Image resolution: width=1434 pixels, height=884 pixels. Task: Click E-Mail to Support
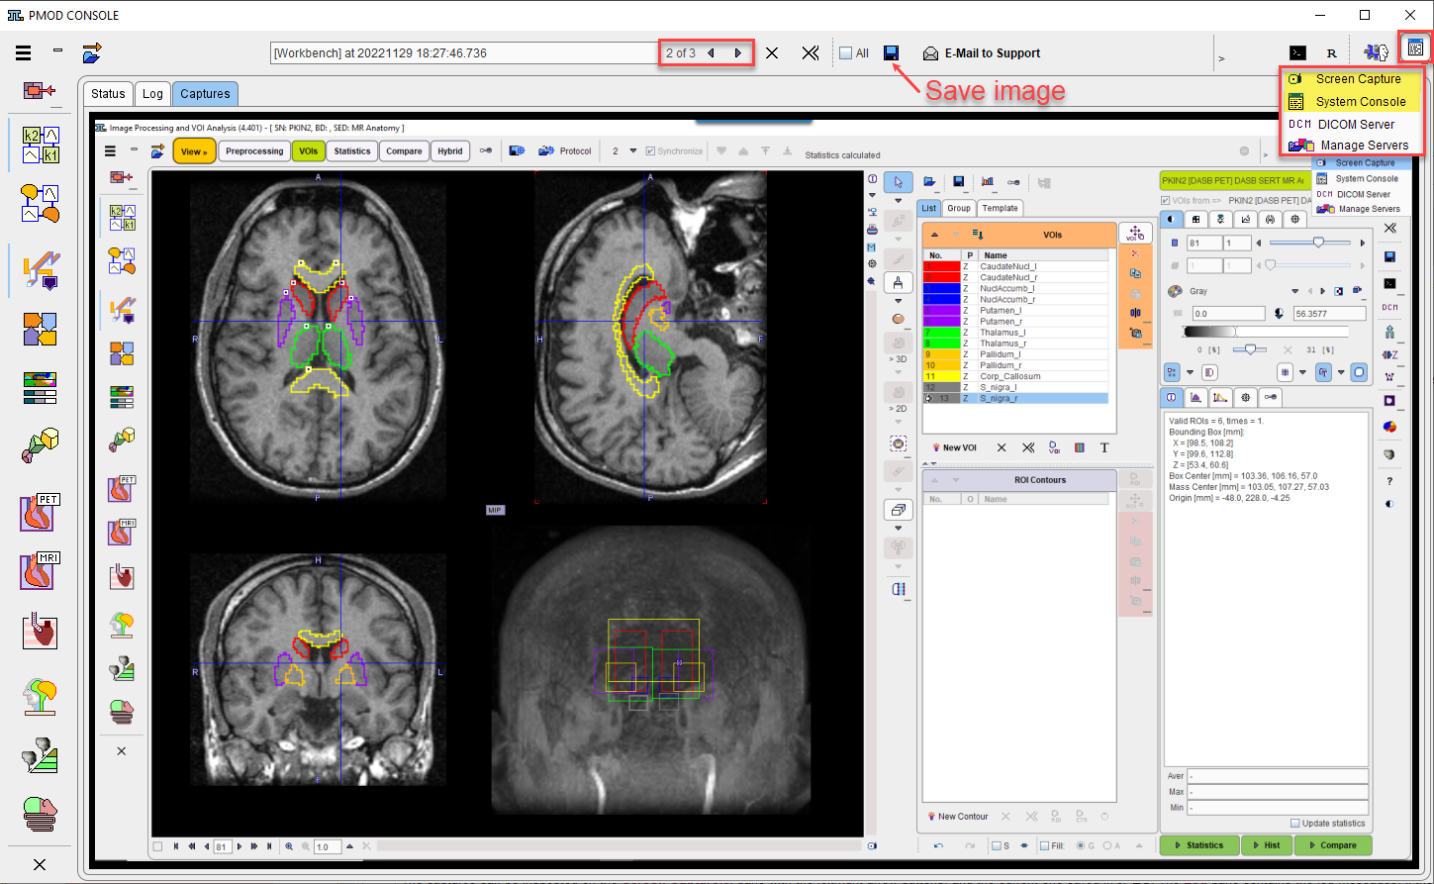pyautogui.click(x=982, y=53)
